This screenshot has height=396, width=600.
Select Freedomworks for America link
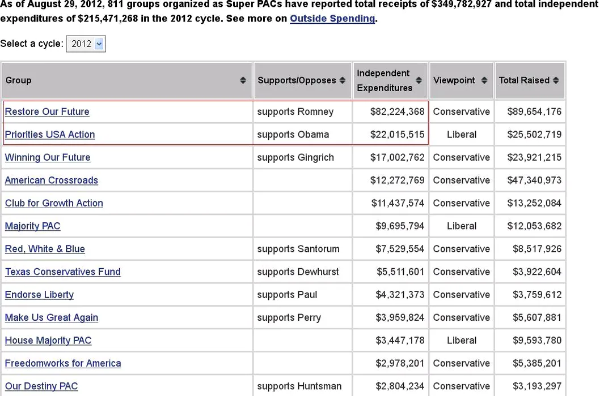(x=63, y=364)
